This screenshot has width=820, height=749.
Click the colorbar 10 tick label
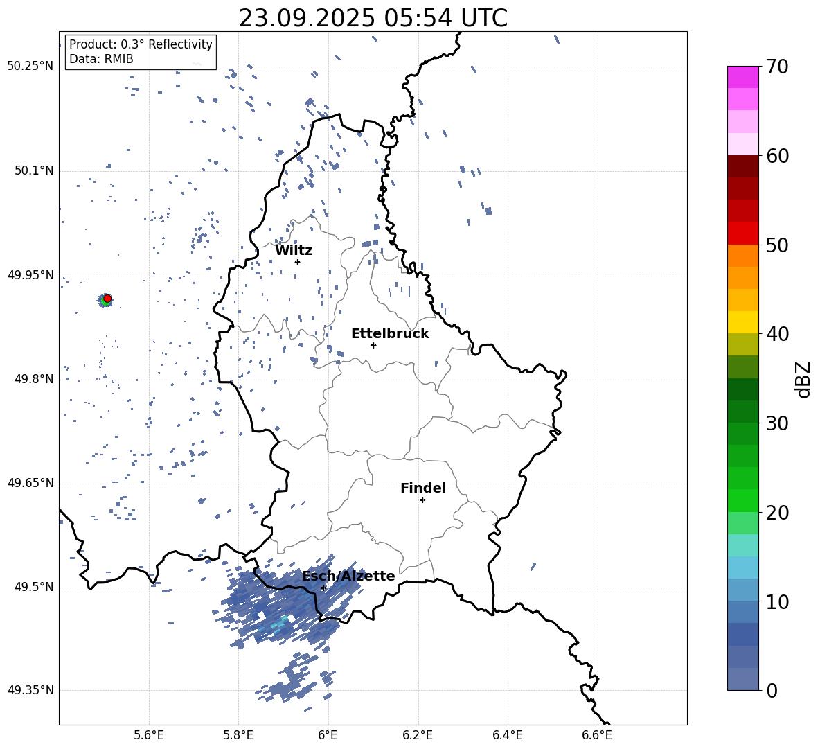778,601
